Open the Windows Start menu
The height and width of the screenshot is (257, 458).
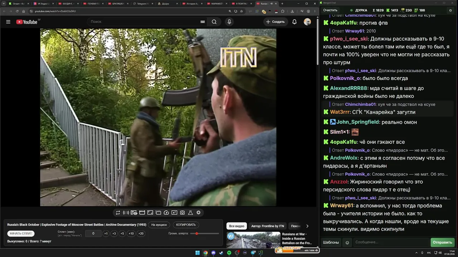[x=198, y=253]
